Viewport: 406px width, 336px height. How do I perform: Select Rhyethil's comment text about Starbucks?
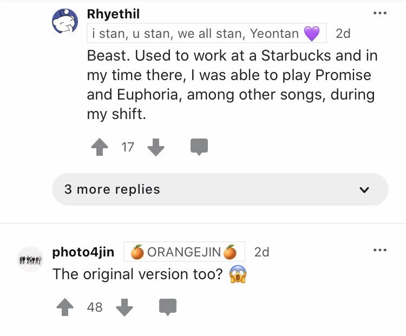click(x=232, y=85)
